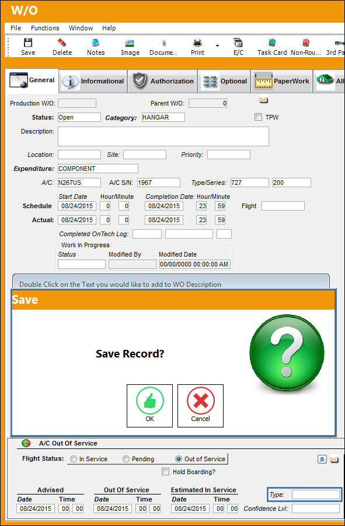Screen dimensions: 345x526
Task: Click the red X Cancel button
Action: click(x=200, y=405)
